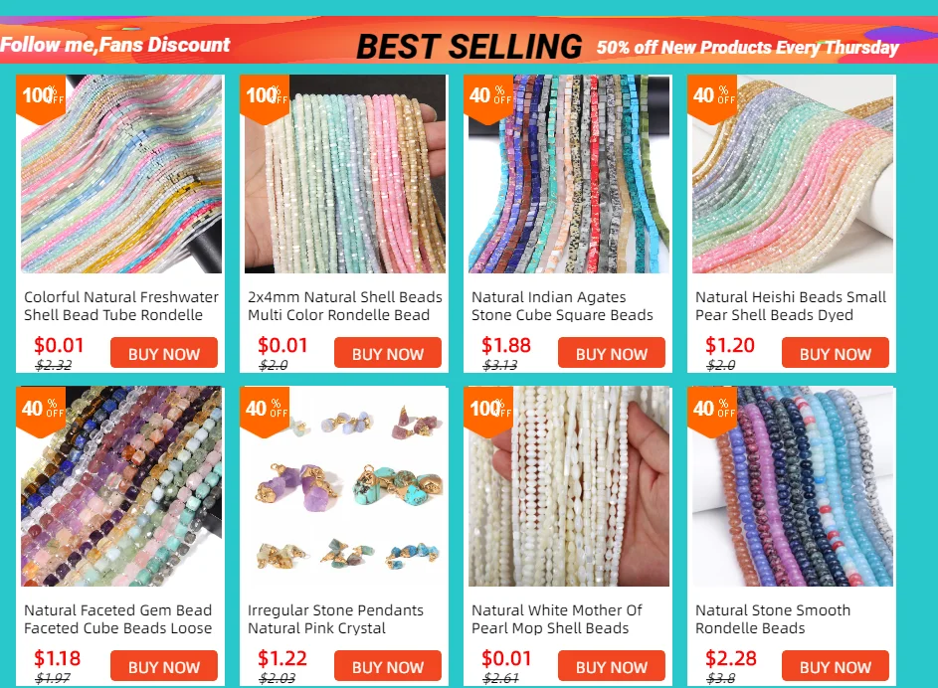This screenshot has width=938, height=688.
Task: Open the Natural White Mother Of Pearl title
Action: 557,619
